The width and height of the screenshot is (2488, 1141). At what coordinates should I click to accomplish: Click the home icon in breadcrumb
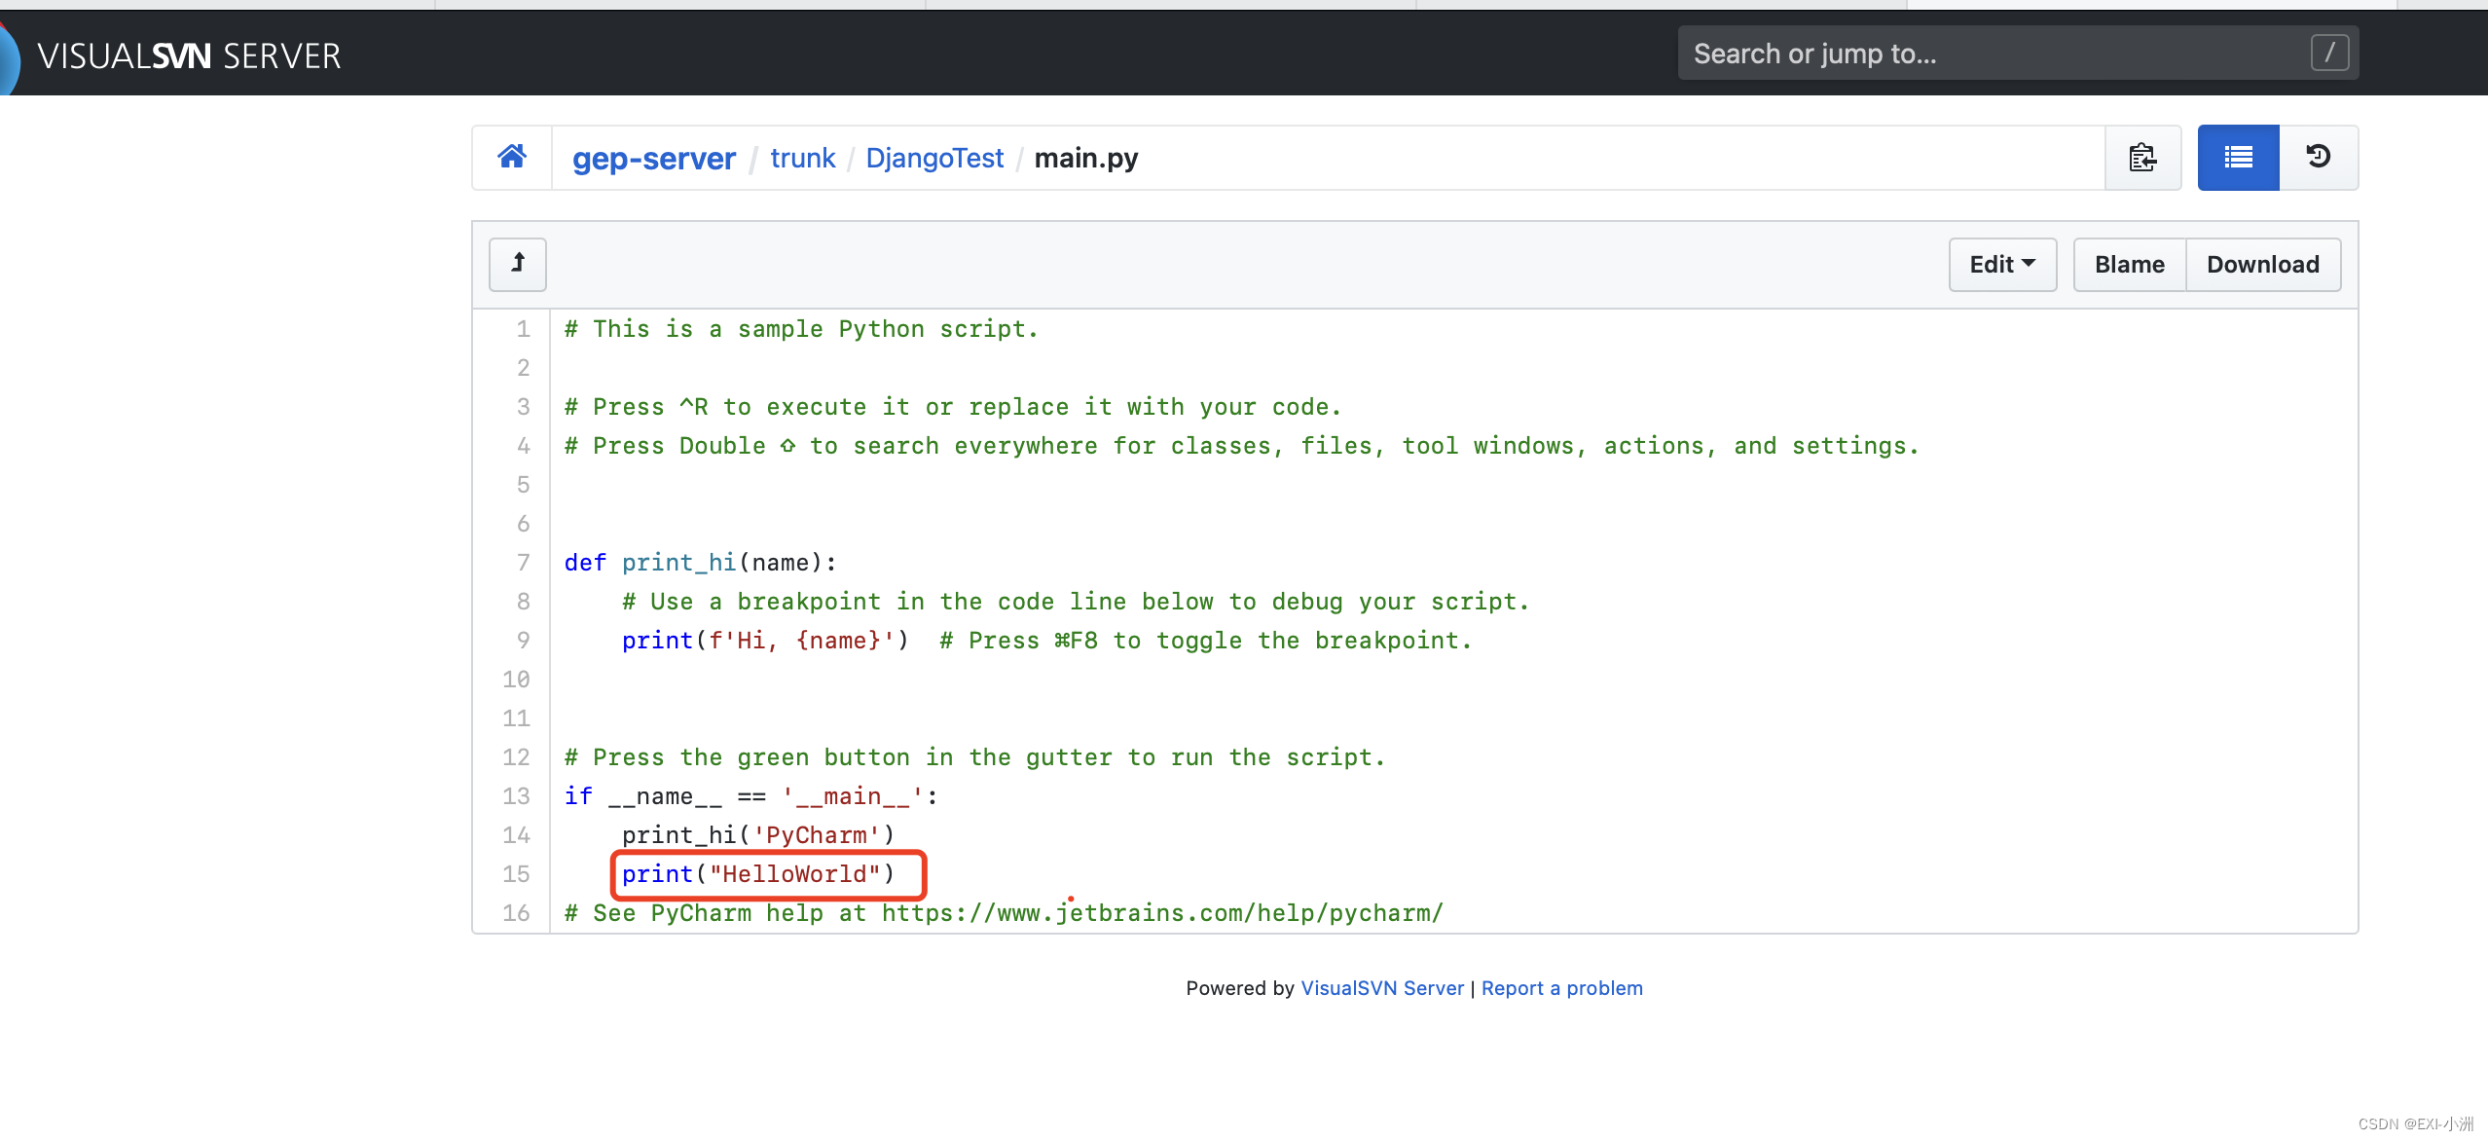(x=512, y=157)
